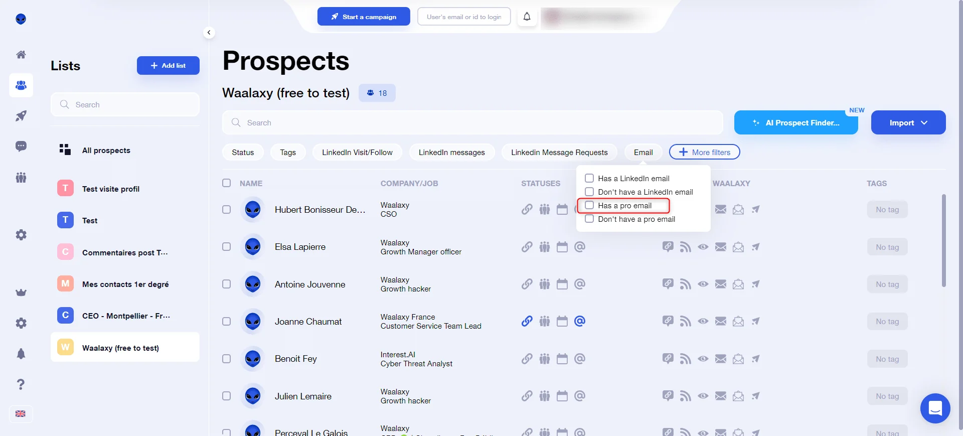963x436 pixels.
Task: Switch language via the UK flag icon
Action: click(21, 414)
